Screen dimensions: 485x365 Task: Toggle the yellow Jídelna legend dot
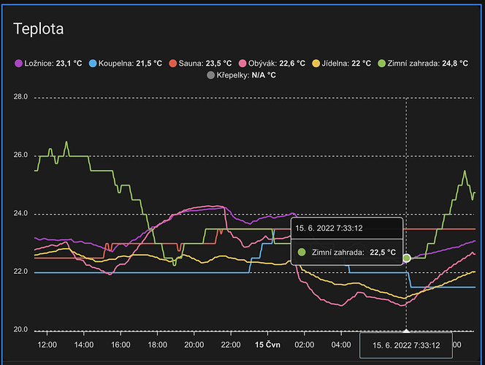[x=316, y=64]
